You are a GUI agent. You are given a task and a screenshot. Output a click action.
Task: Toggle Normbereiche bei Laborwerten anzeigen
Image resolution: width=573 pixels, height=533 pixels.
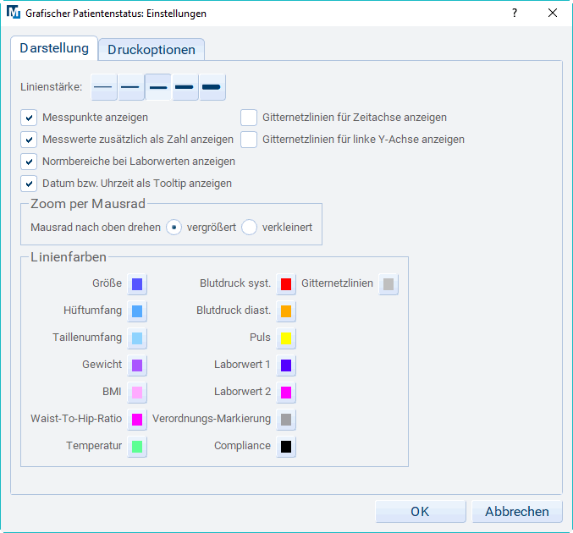pos(29,162)
